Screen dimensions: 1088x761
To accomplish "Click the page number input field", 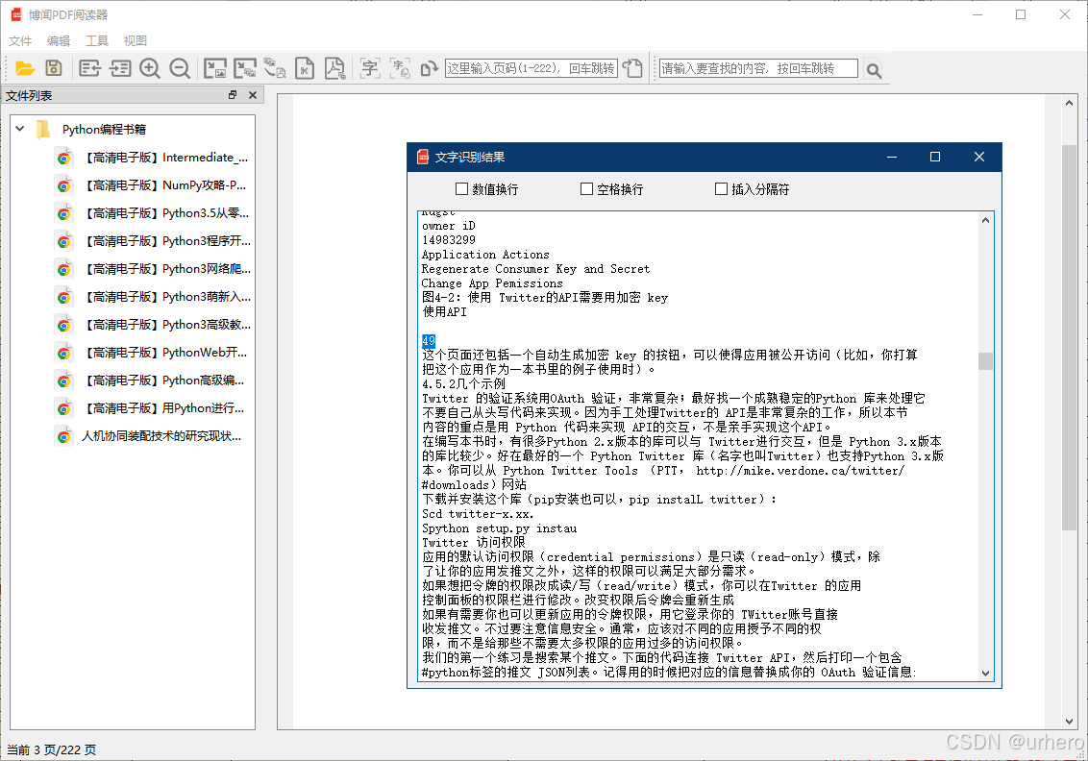I will pos(531,68).
